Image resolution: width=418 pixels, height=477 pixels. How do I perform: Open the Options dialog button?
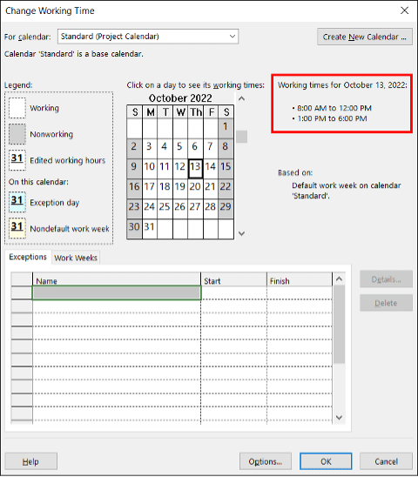tap(266, 461)
